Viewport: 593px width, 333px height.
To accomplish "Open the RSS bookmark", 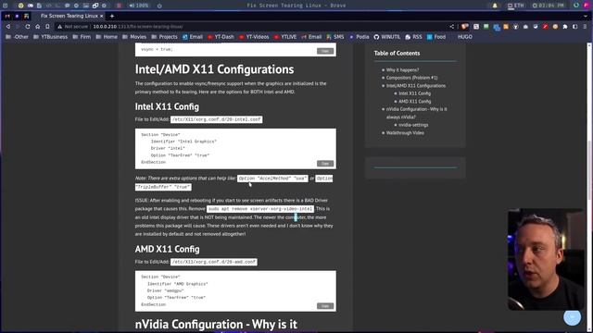I will 413,37.
